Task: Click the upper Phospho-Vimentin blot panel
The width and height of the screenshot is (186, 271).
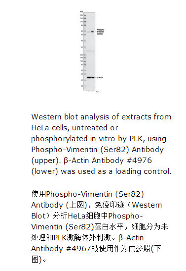Action: (x=89, y=32)
